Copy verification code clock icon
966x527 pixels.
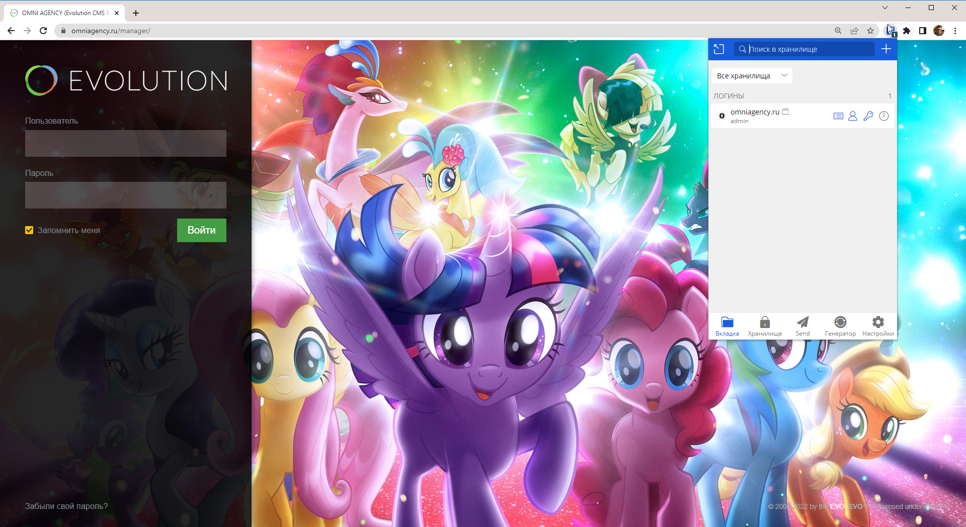[x=884, y=116]
